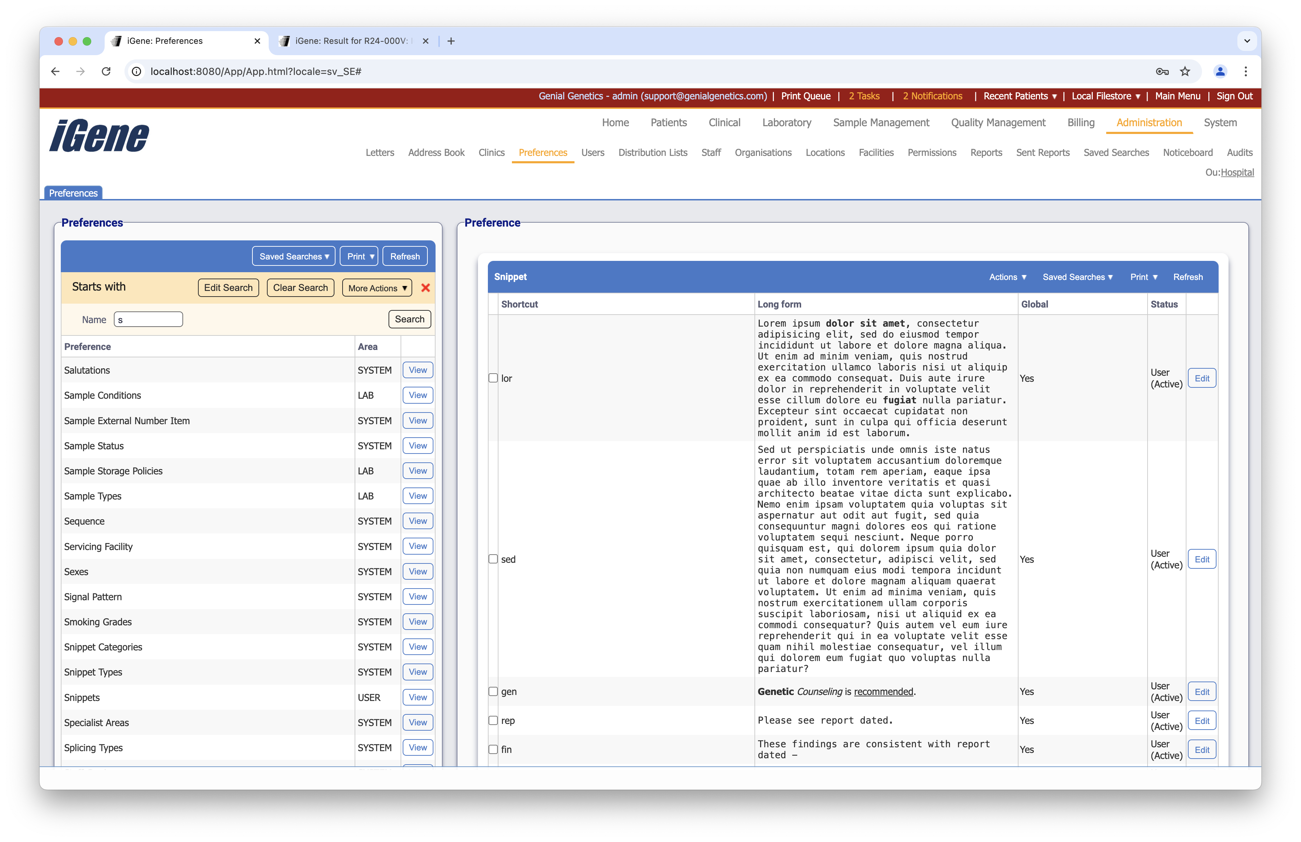Bookmark this page with the star icon
This screenshot has width=1301, height=842.
click(x=1185, y=71)
